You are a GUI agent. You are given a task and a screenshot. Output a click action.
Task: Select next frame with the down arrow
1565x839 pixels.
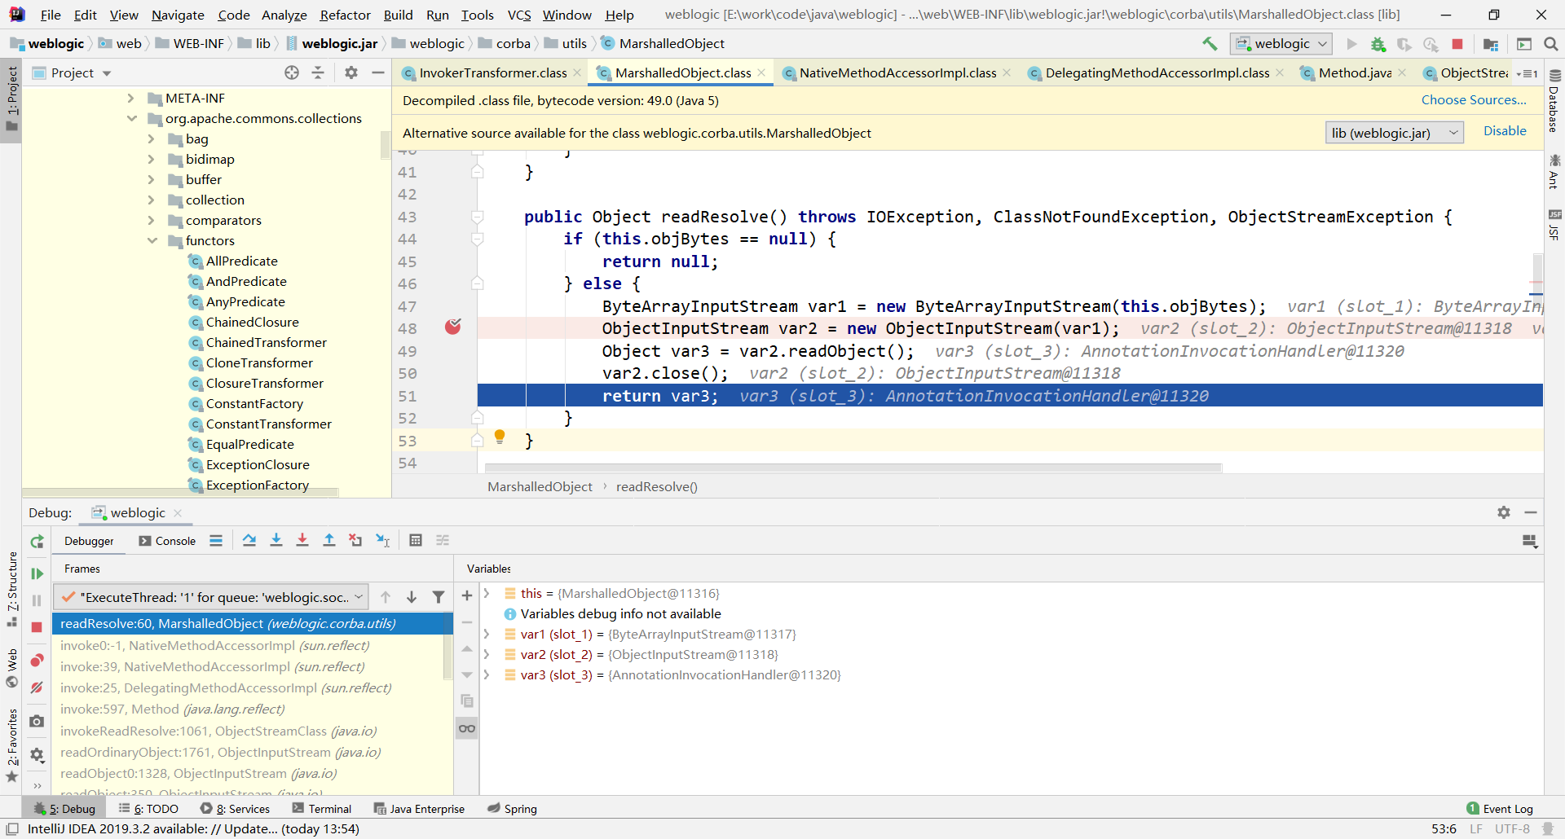coord(412,597)
